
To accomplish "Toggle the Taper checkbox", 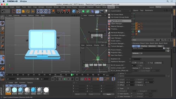I will click(128, 89).
